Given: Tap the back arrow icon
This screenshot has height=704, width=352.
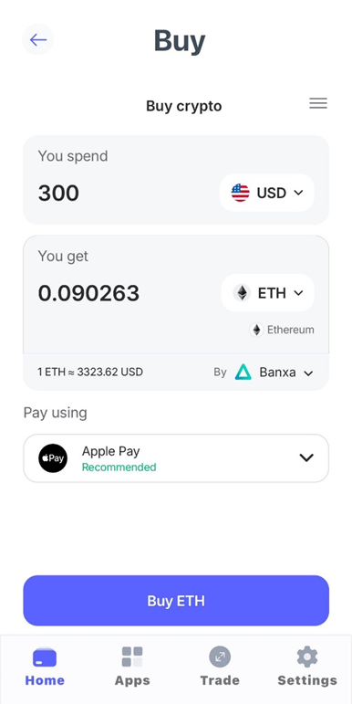Looking at the screenshot, I should pos(38,39).
